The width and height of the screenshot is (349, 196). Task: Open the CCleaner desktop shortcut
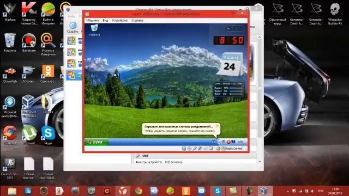tap(10, 135)
